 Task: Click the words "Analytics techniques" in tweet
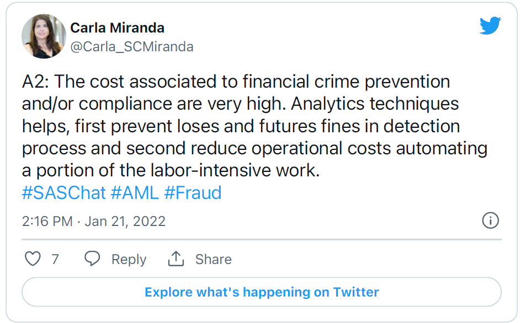point(374,104)
